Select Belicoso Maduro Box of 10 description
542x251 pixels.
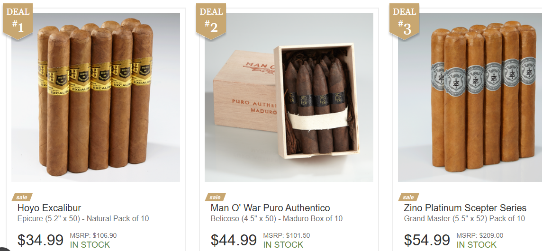point(277,219)
